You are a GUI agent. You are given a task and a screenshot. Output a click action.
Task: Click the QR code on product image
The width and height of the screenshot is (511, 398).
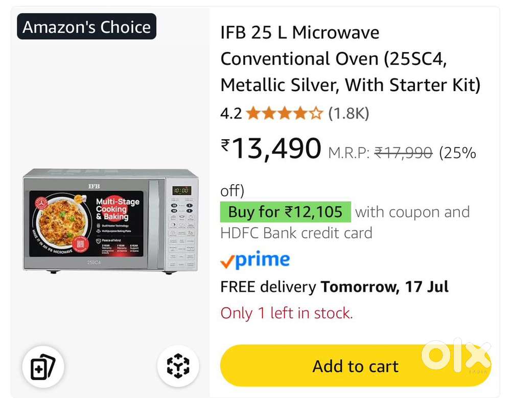click(80, 245)
